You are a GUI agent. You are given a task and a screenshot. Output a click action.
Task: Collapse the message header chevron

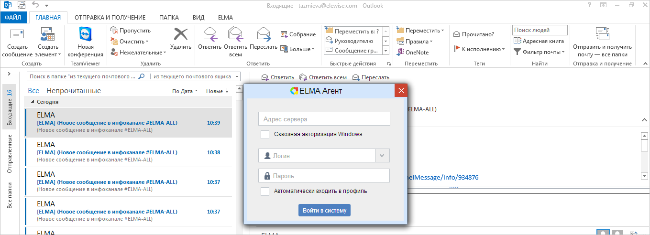coord(644,120)
